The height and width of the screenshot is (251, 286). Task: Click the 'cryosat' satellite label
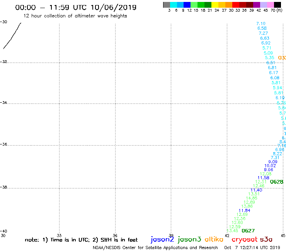pyautogui.click(x=245, y=239)
